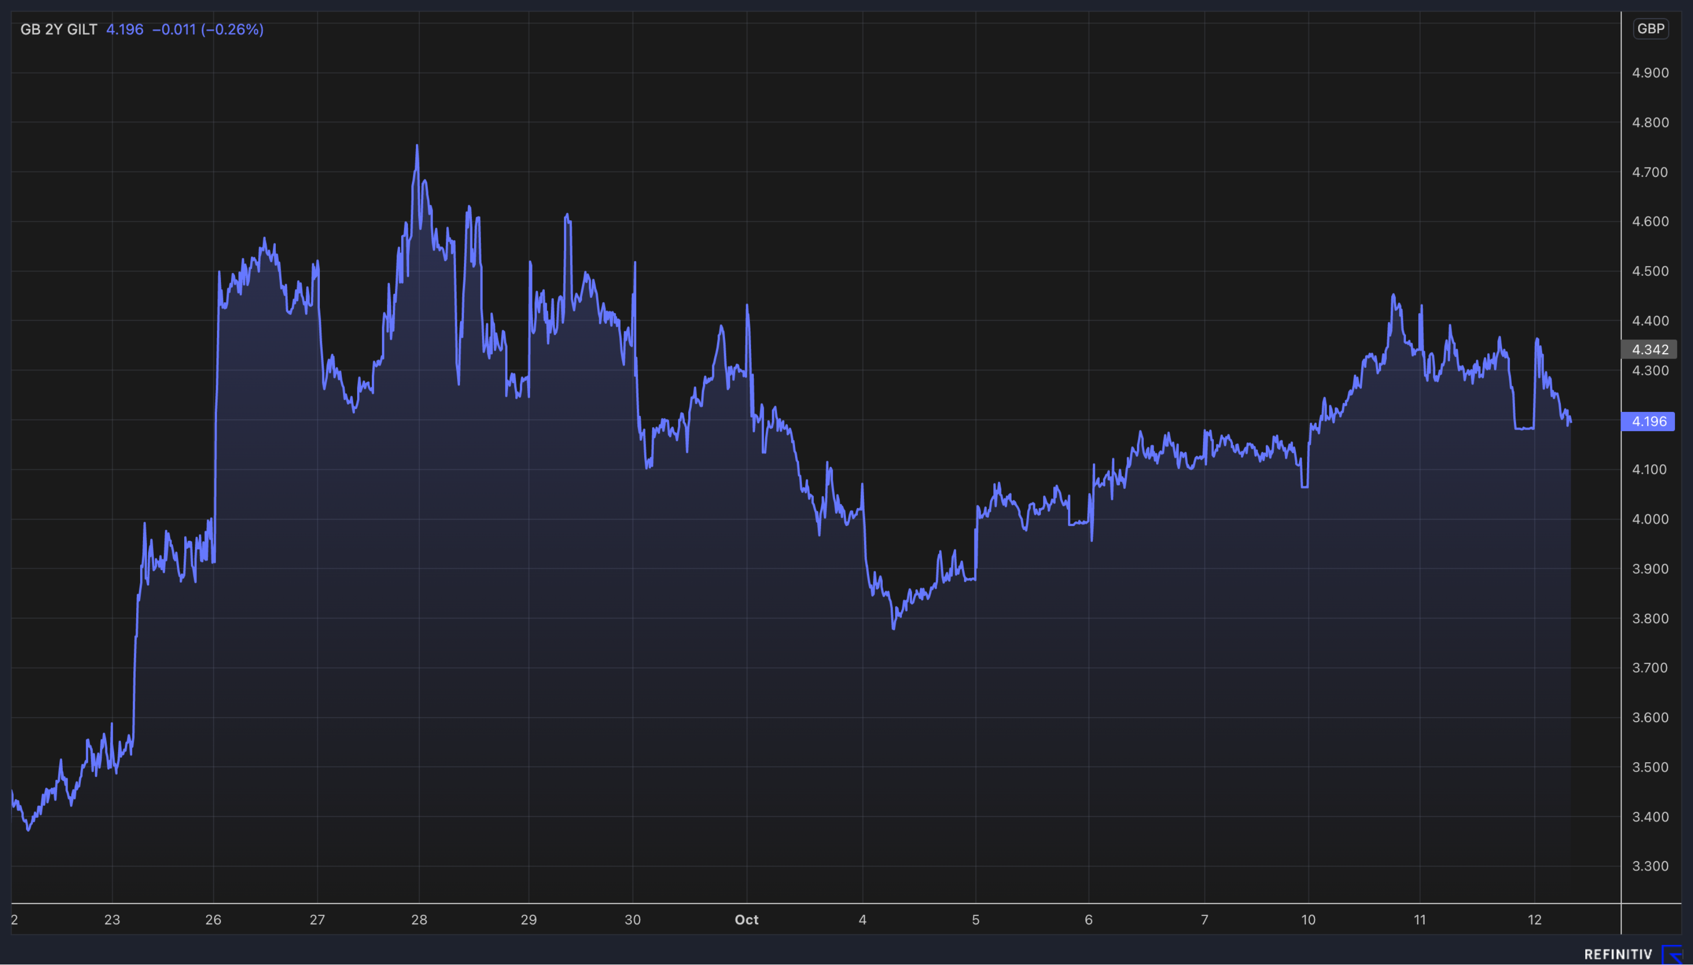Click the 26 date label
1693x965 pixels.
click(213, 919)
